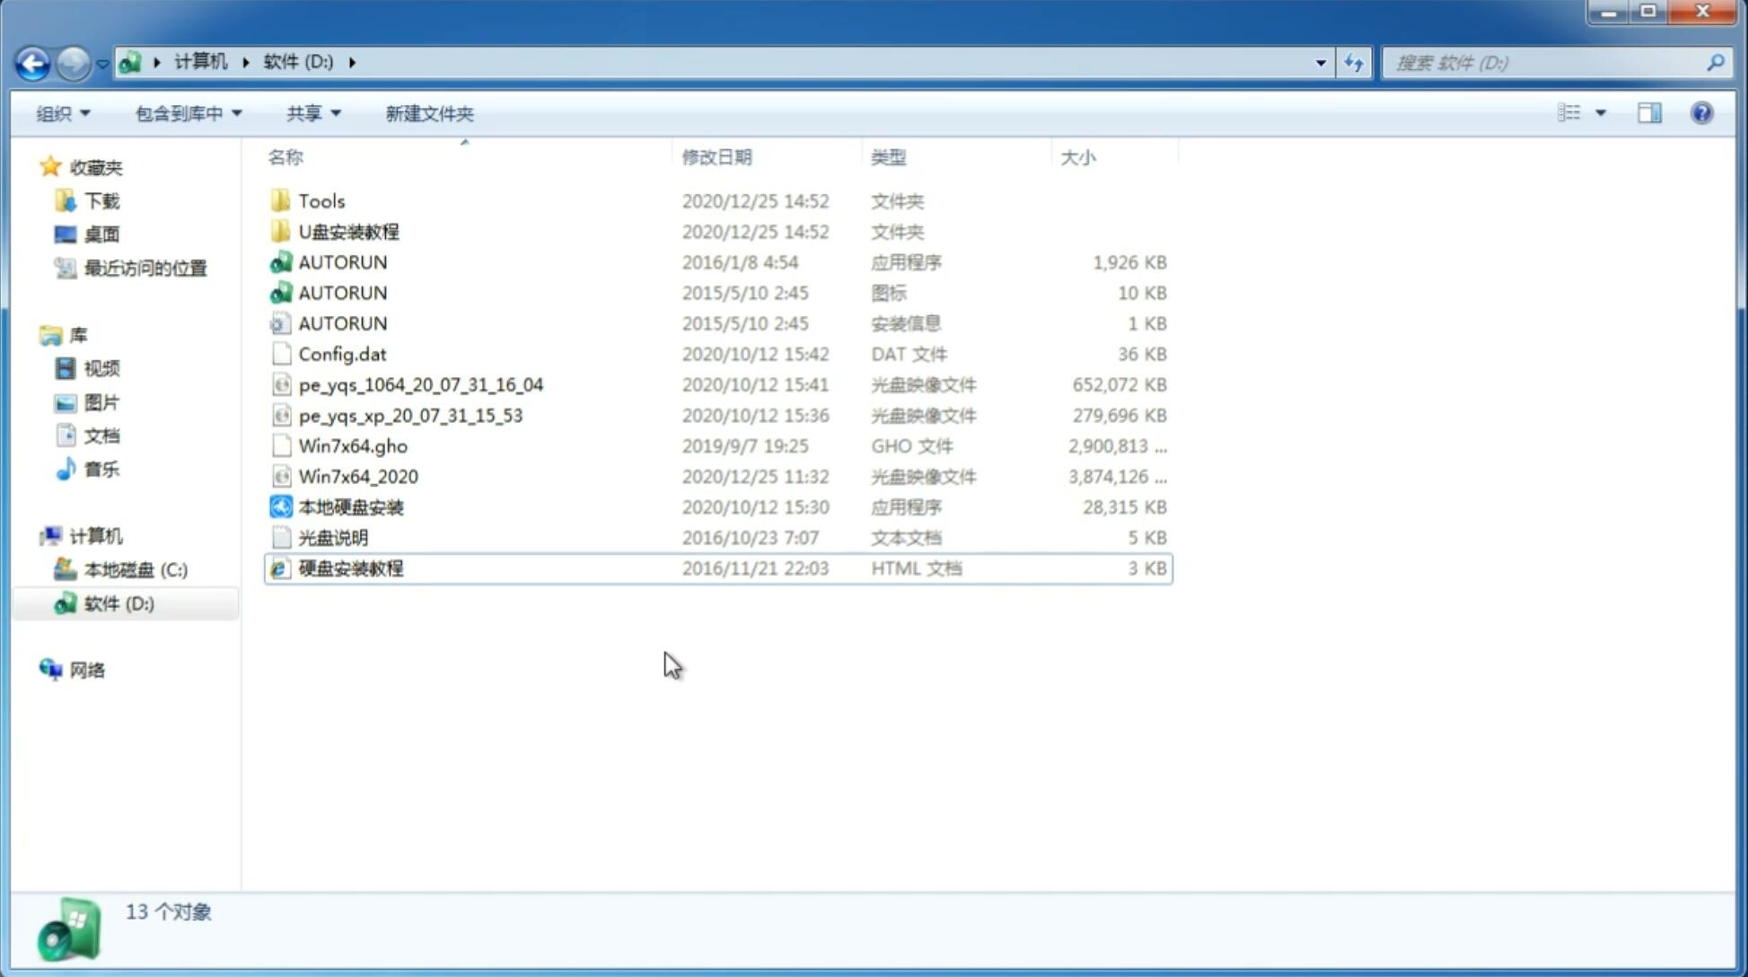The width and height of the screenshot is (1748, 977).
Task: Select 软件 (D:) drive in sidebar
Action: coord(119,603)
